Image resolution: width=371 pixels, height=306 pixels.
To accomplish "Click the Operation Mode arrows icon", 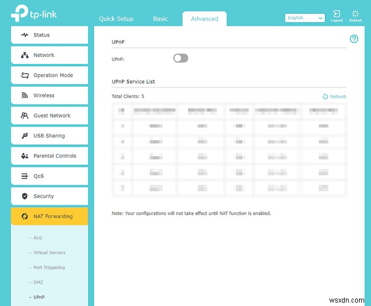I will click(x=25, y=75).
